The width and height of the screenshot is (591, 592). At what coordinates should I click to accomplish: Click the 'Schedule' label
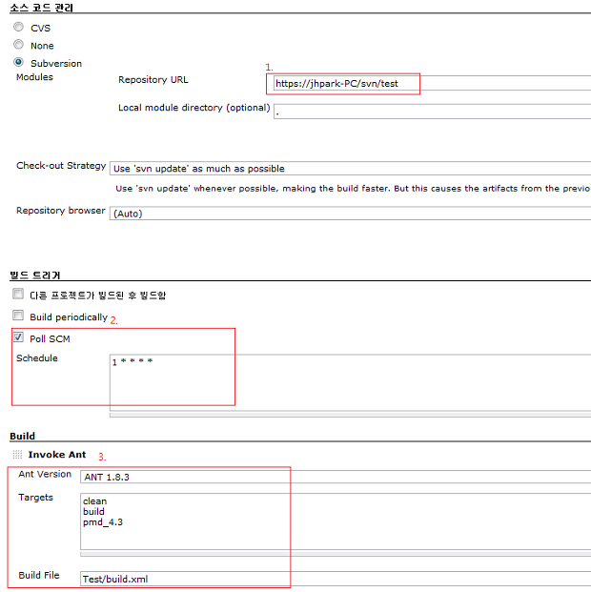37,357
